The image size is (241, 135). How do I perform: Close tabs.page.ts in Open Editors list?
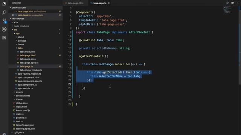click(x=13, y=15)
